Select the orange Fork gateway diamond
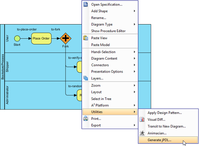The image size is (200, 146). click(65, 38)
